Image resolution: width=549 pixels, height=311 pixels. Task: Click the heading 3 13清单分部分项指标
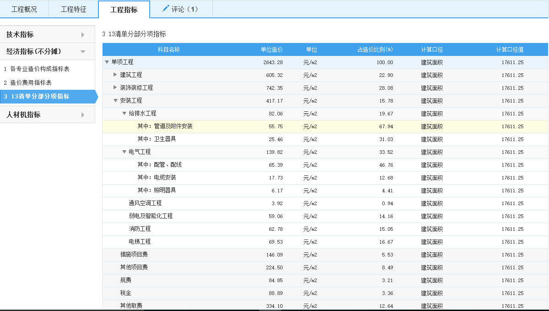pyautogui.click(x=134, y=34)
